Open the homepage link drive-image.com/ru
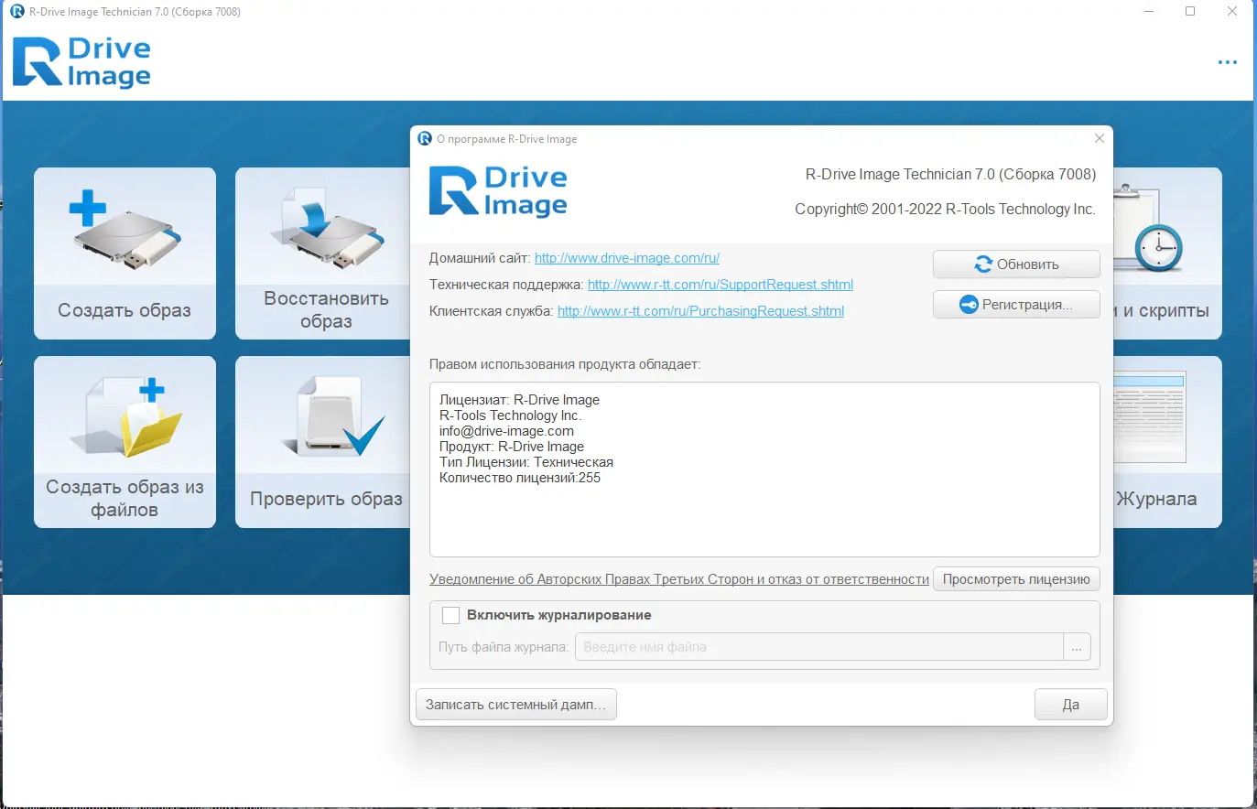Image resolution: width=1257 pixels, height=809 pixels. coord(627,257)
